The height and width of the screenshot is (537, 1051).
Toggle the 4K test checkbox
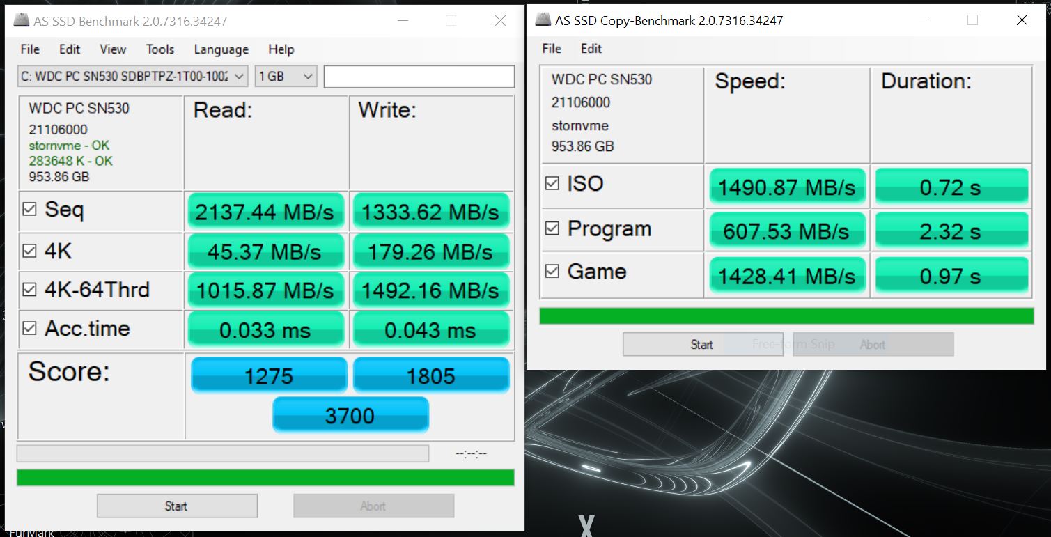click(x=29, y=251)
